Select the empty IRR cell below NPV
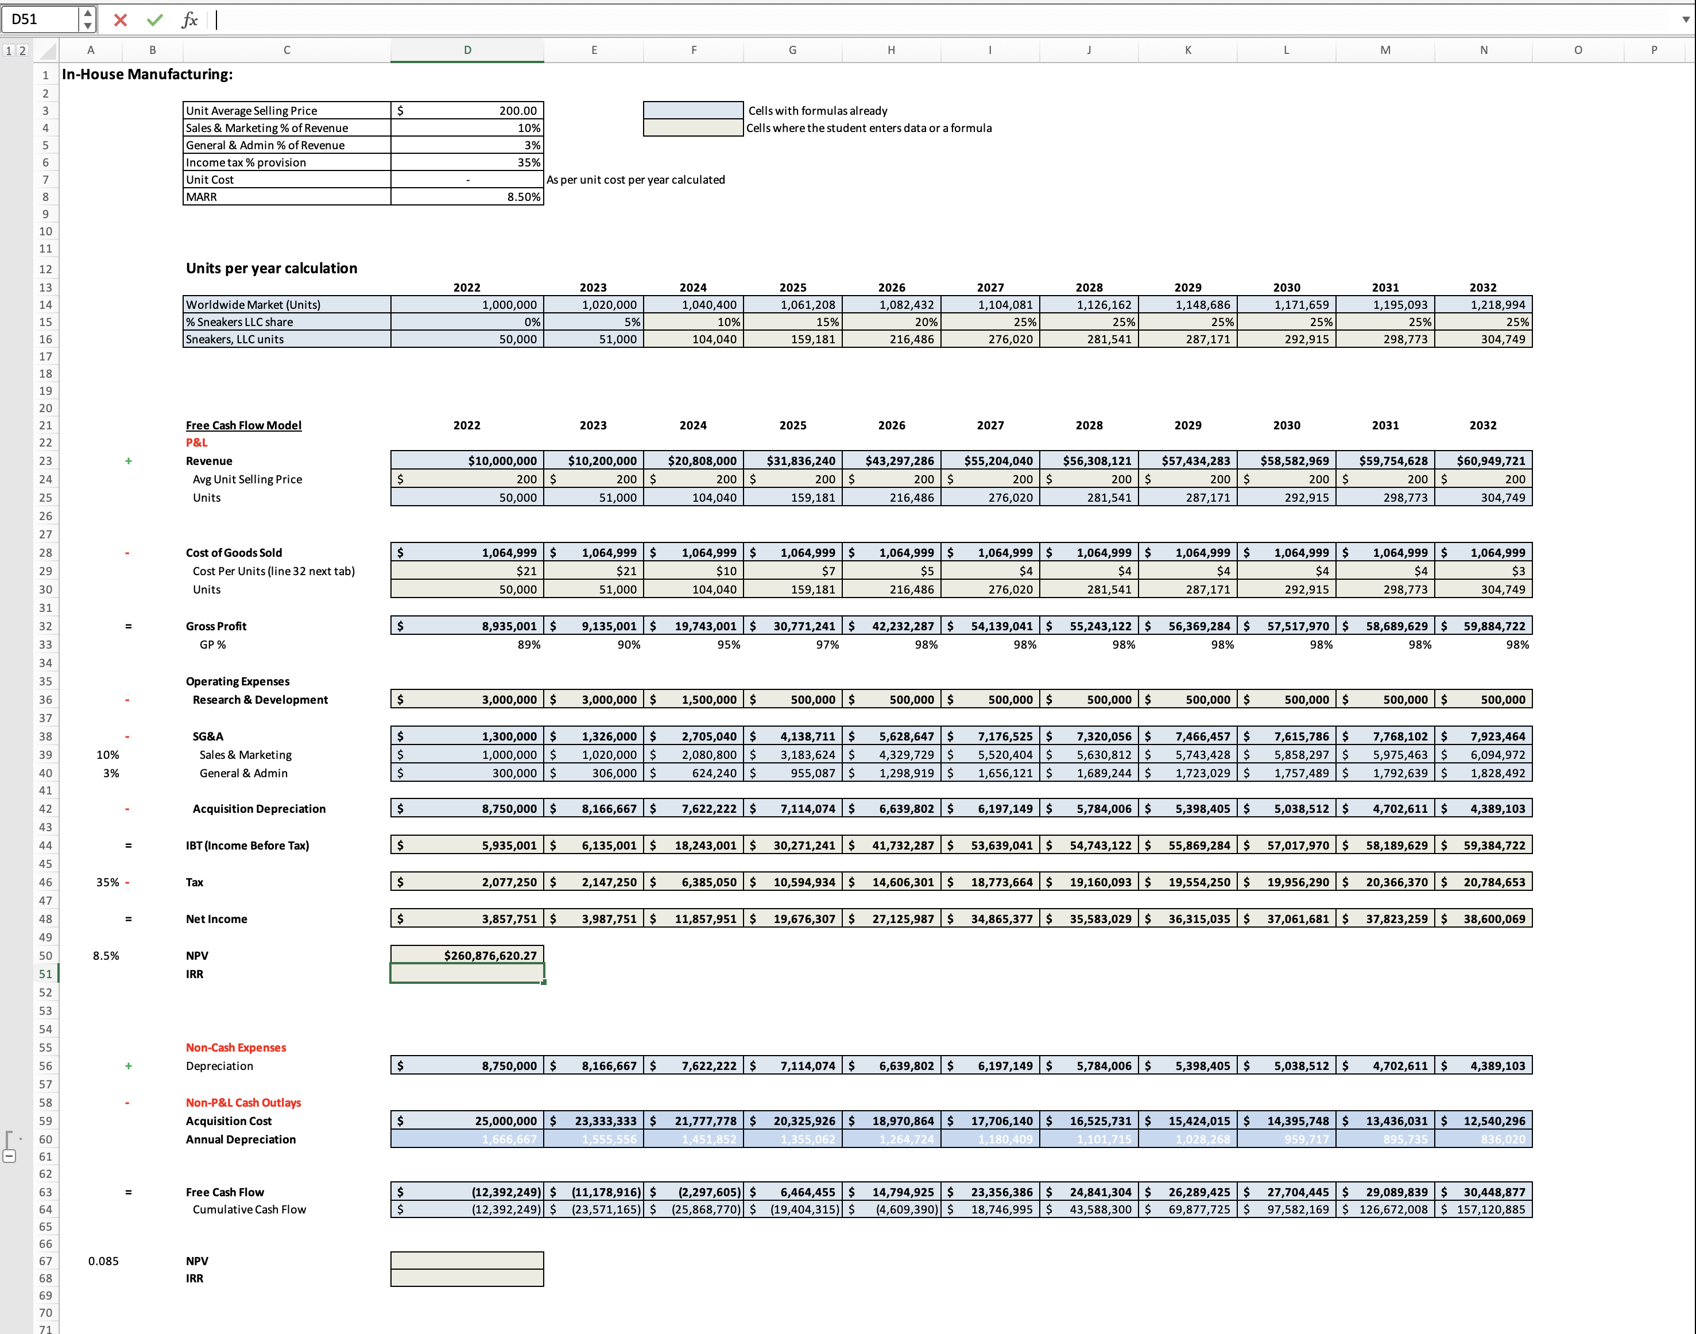Viewport: 1696px width, 1334px height. 467,973
